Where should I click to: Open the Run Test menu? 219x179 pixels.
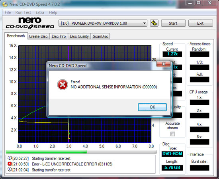coord(23,12)
